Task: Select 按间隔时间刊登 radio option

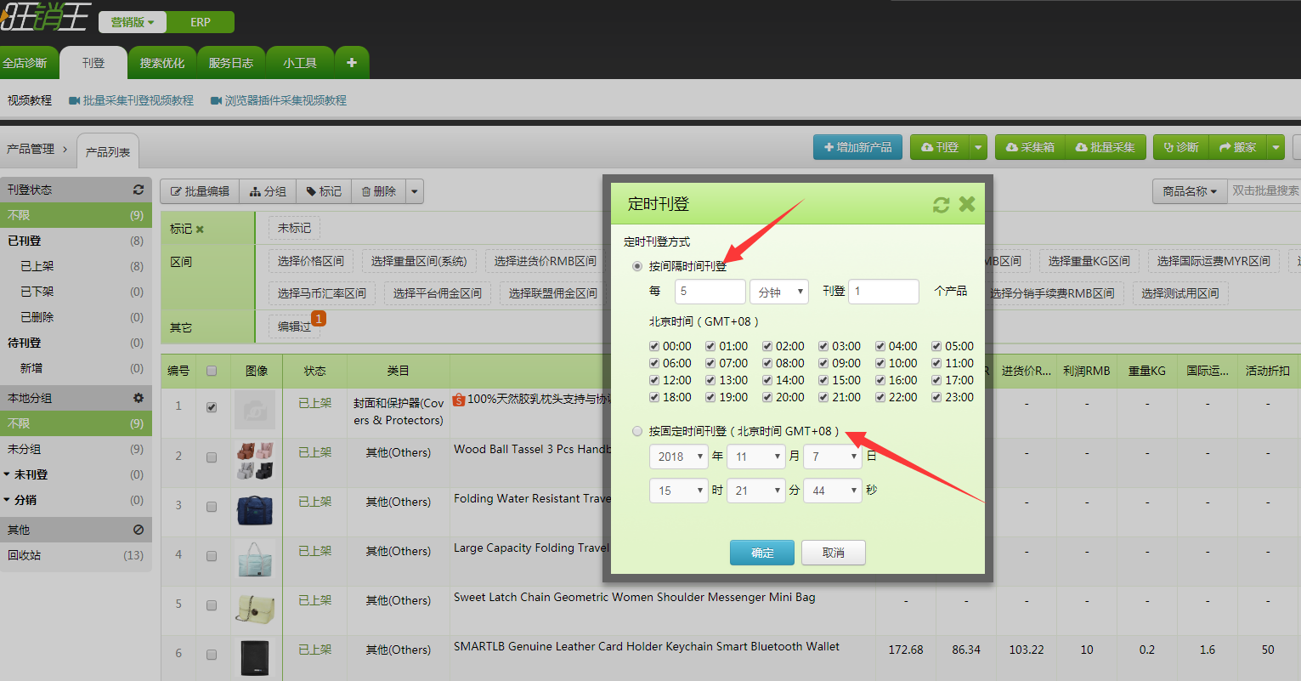Action: tap(637, 266)
